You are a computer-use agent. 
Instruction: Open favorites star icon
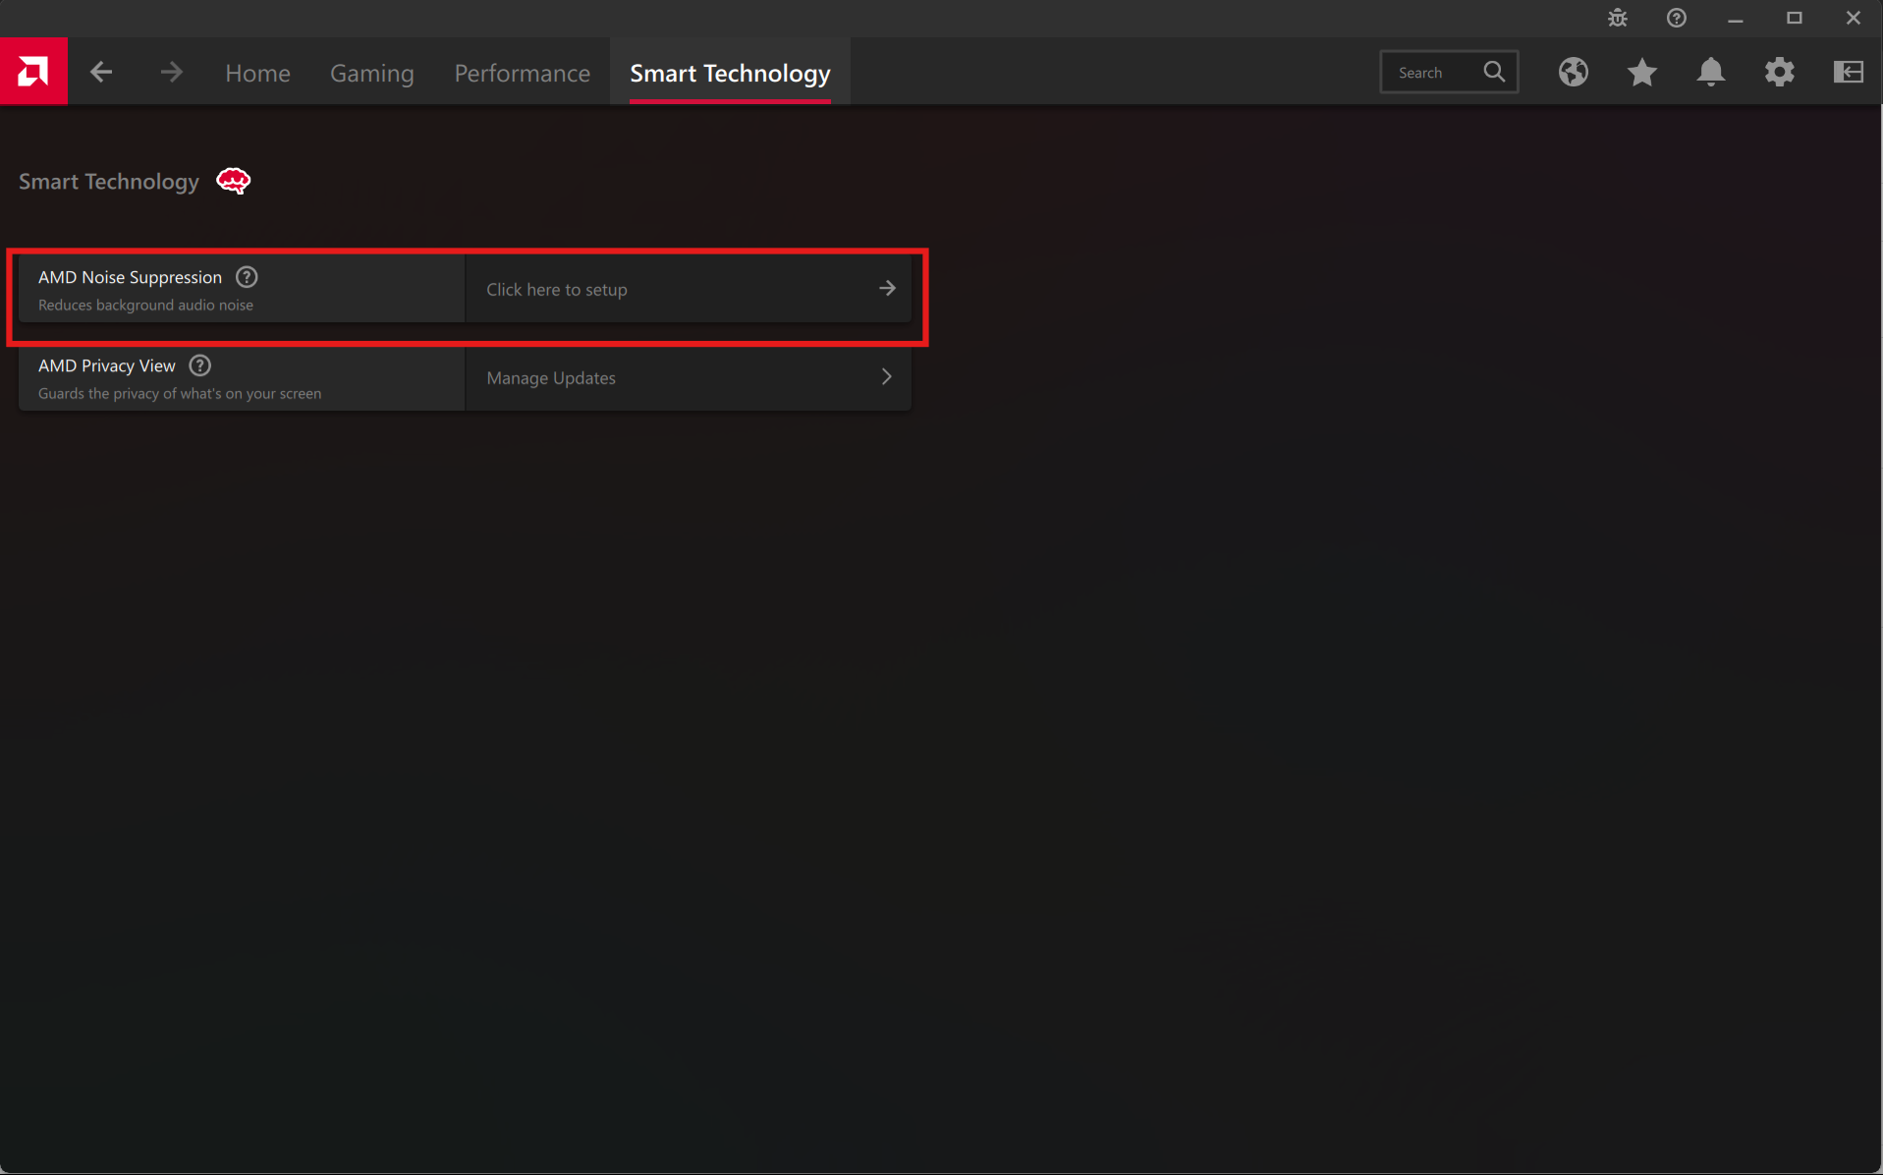coord(1641,72)
